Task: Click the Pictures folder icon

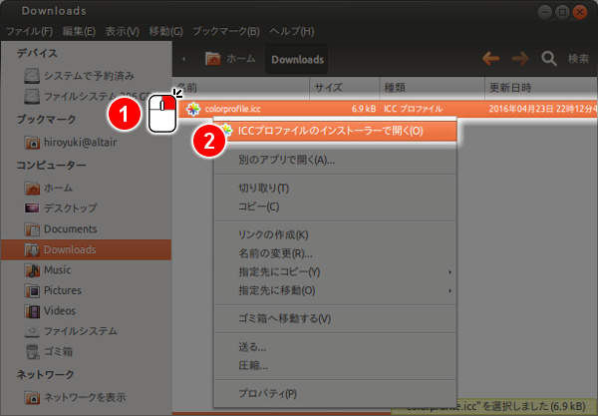Action: click(x=33, y=291)
